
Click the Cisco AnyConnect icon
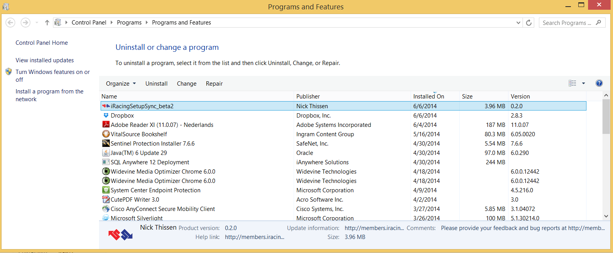[106, 209]
